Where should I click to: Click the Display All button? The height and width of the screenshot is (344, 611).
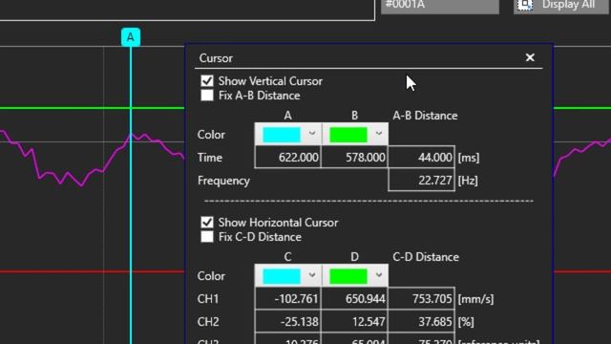pos(560,6)
